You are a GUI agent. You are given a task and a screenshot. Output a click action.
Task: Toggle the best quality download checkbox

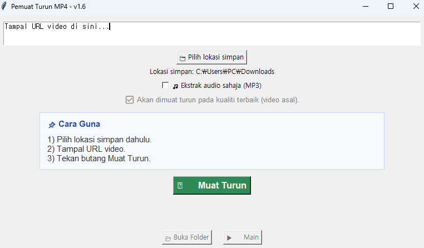(x=130, y=100)
